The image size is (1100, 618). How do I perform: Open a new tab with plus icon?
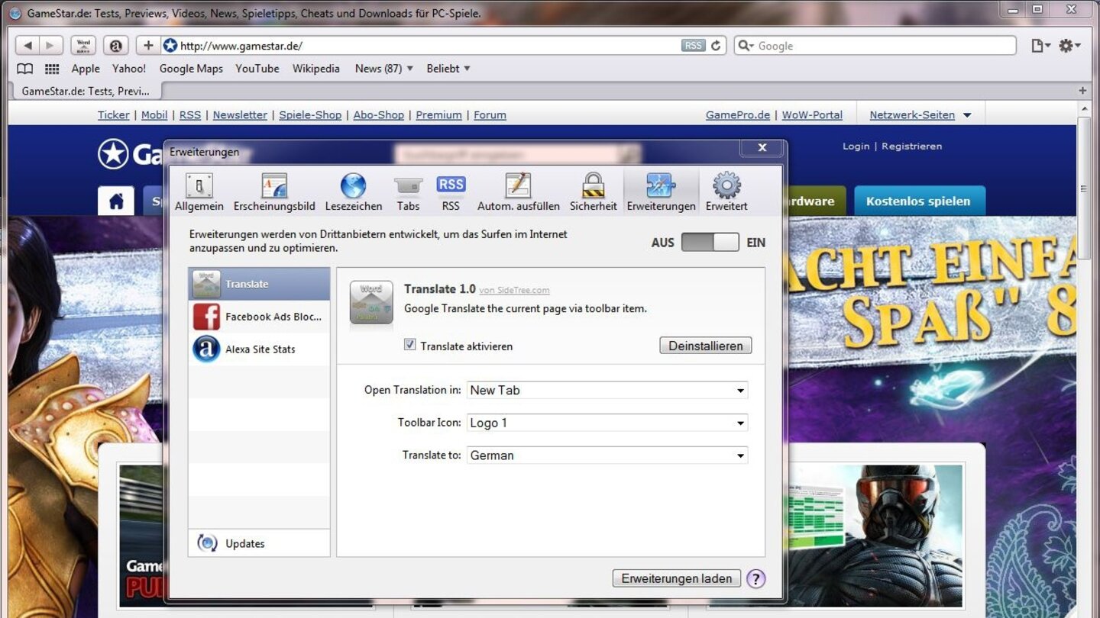point(1082,91)
